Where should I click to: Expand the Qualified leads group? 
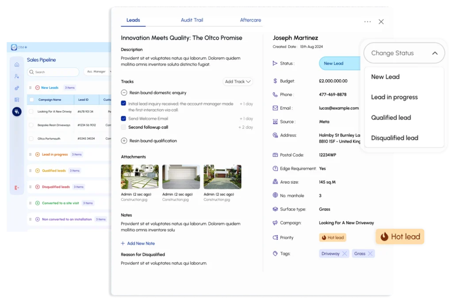coord(38,171)
